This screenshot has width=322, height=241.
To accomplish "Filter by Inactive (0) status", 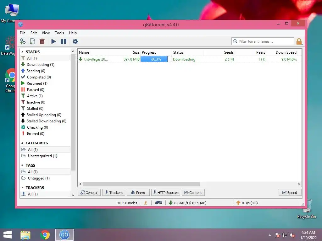I will [x=45, y=102].
